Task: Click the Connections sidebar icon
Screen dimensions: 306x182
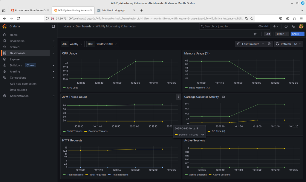Action: point(4,77)
